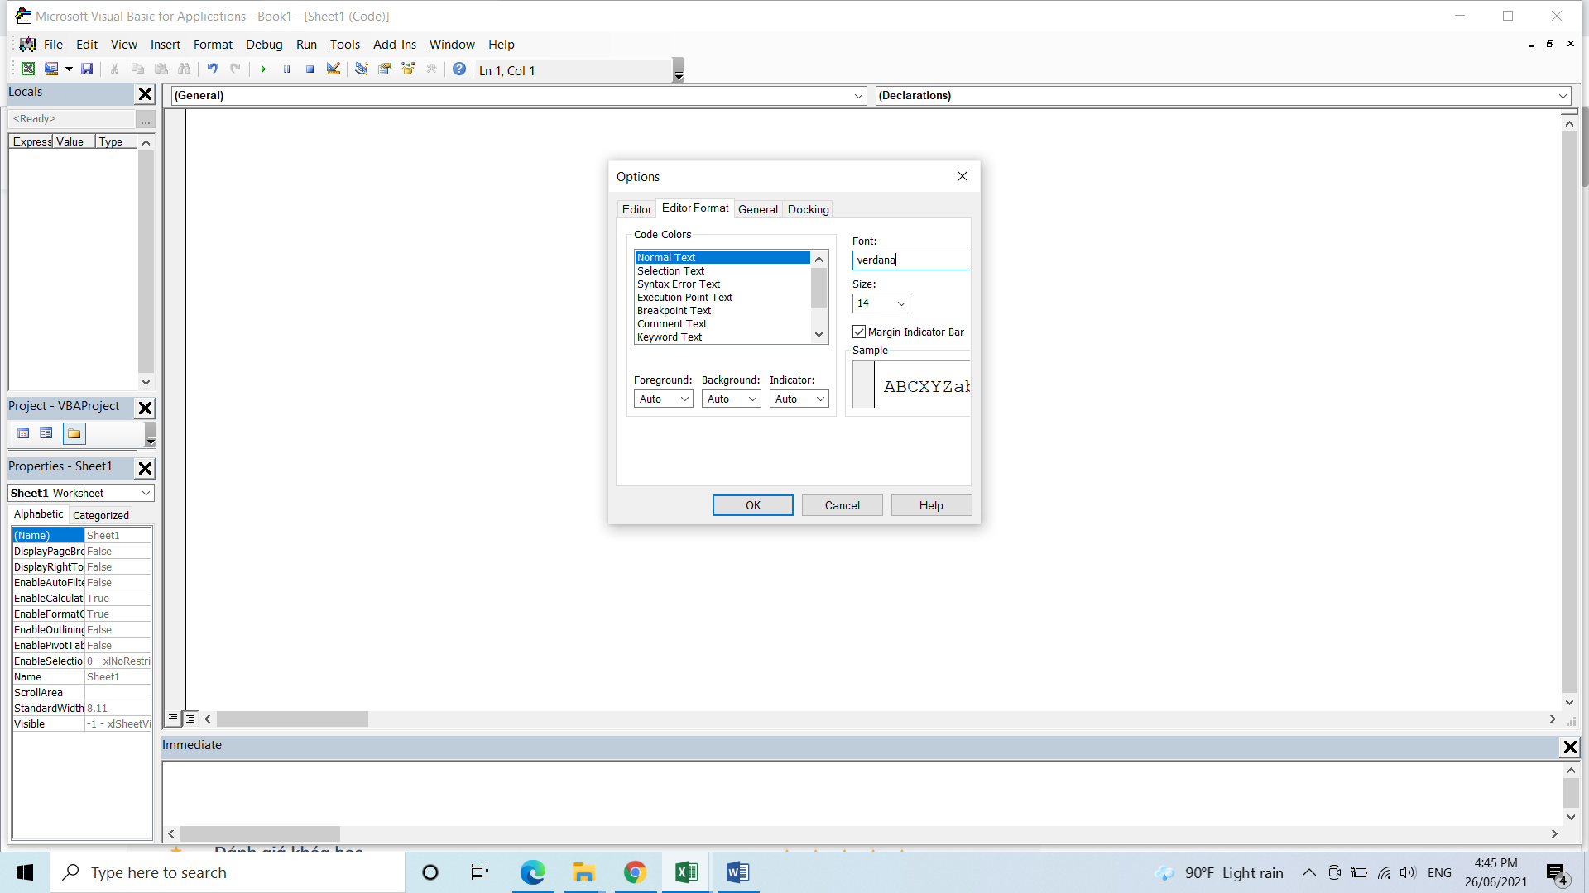Image resolution: width=1589 pixels, height=893 pixels.
Task: Click Code Colors list scroll down arrow
Action: (819, 335)
